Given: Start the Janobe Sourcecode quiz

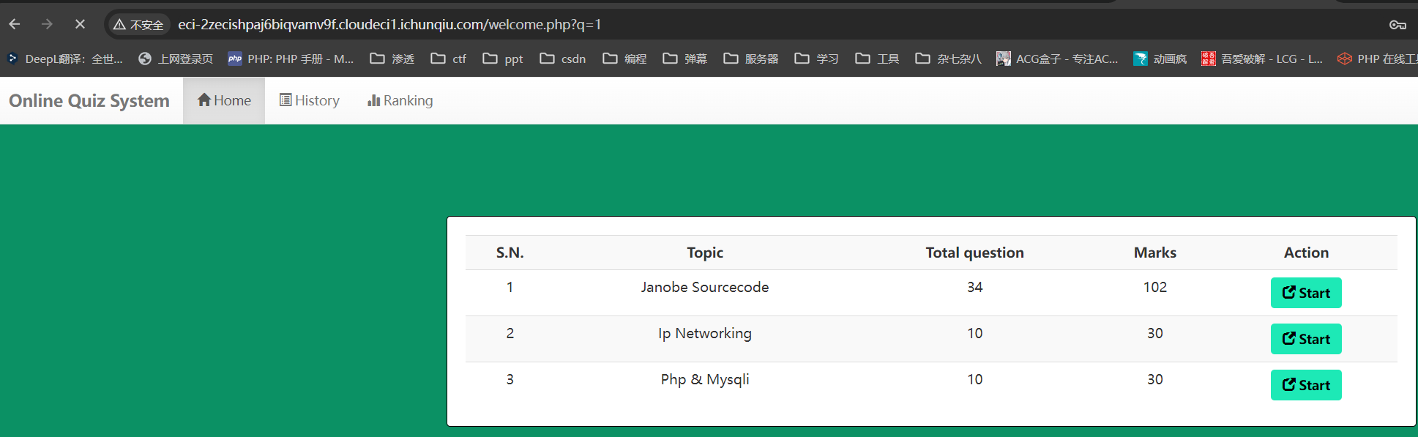Looking at the screenshot, I should click(1305, 293).
